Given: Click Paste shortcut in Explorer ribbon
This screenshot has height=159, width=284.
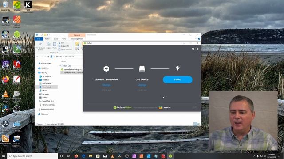Looking at the screenshot, I should (65, 49).
